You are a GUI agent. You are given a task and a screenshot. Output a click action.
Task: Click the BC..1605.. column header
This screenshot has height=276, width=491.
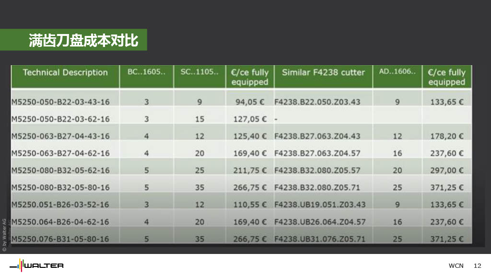(146, 72)
